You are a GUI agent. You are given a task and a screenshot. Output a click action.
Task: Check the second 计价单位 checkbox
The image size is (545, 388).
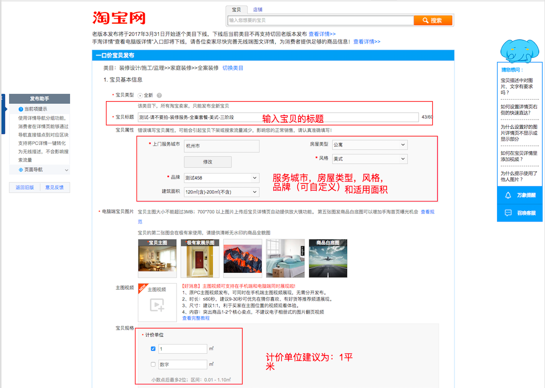[x=153, y=364]
